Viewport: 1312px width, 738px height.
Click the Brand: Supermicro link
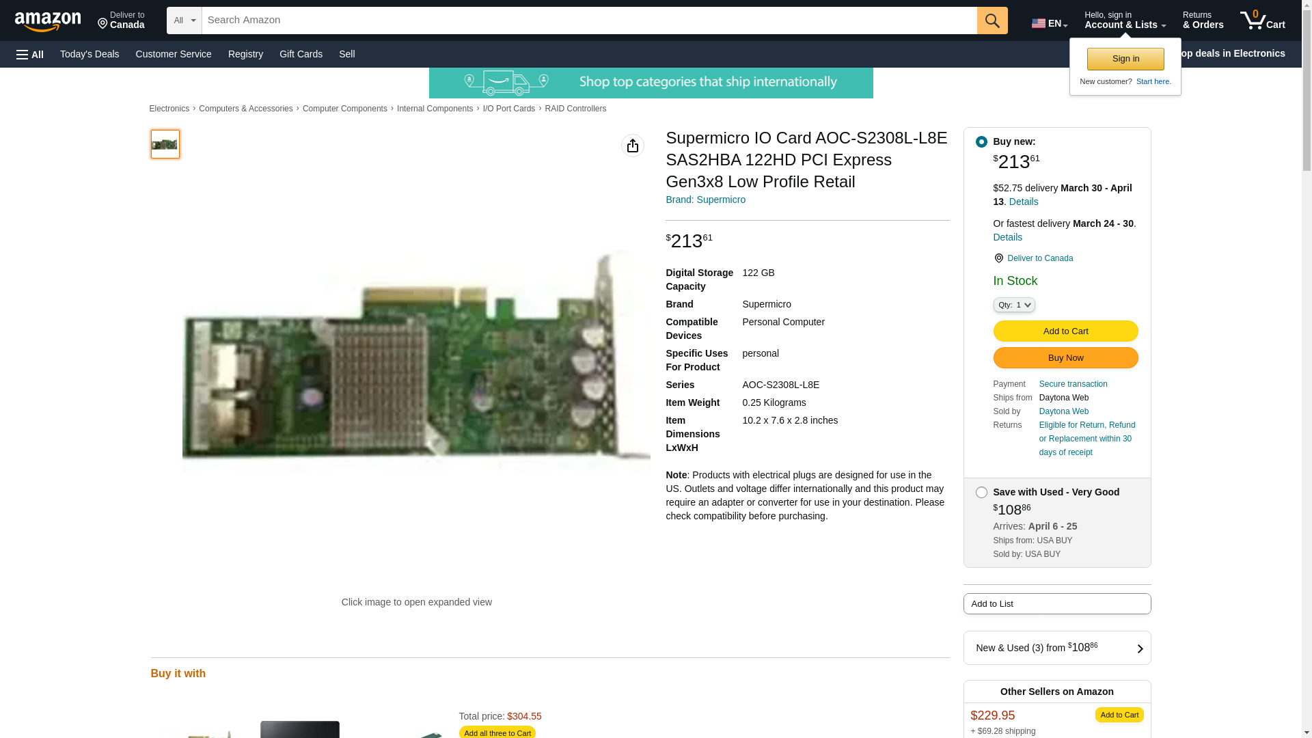(705, 200)
